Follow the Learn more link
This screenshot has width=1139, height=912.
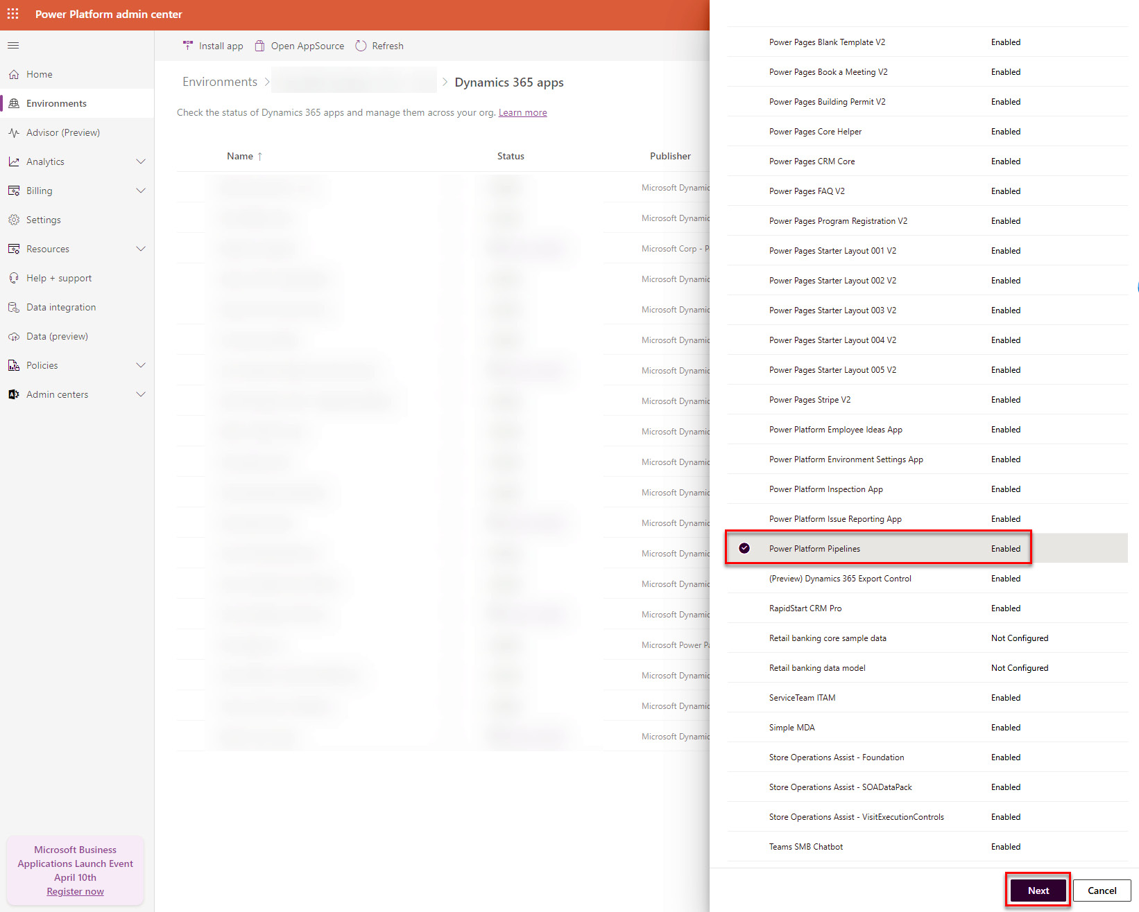pos(522,112)
